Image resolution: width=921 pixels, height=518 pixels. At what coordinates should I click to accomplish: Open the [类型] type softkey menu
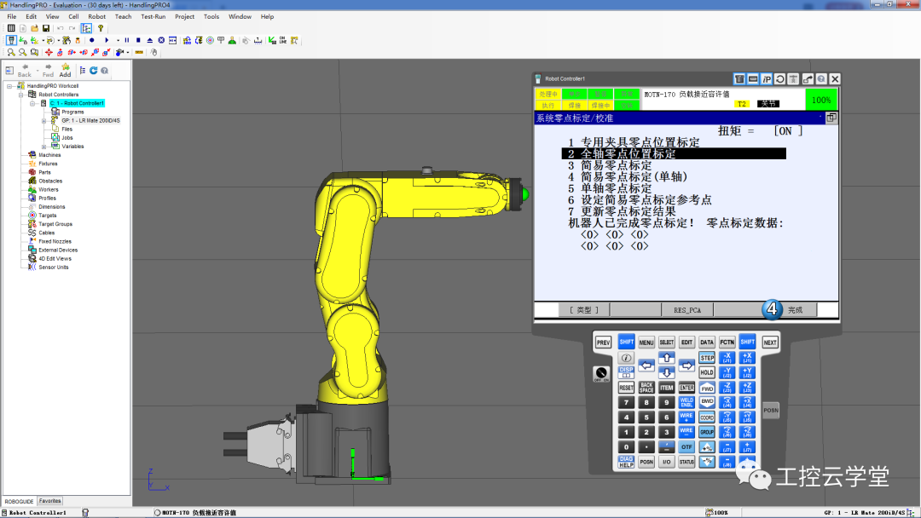coord(584,310)
